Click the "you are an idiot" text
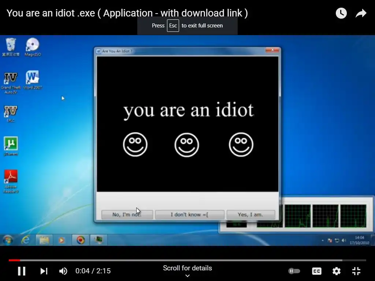375x281 pixels. [x=189, y=110]
